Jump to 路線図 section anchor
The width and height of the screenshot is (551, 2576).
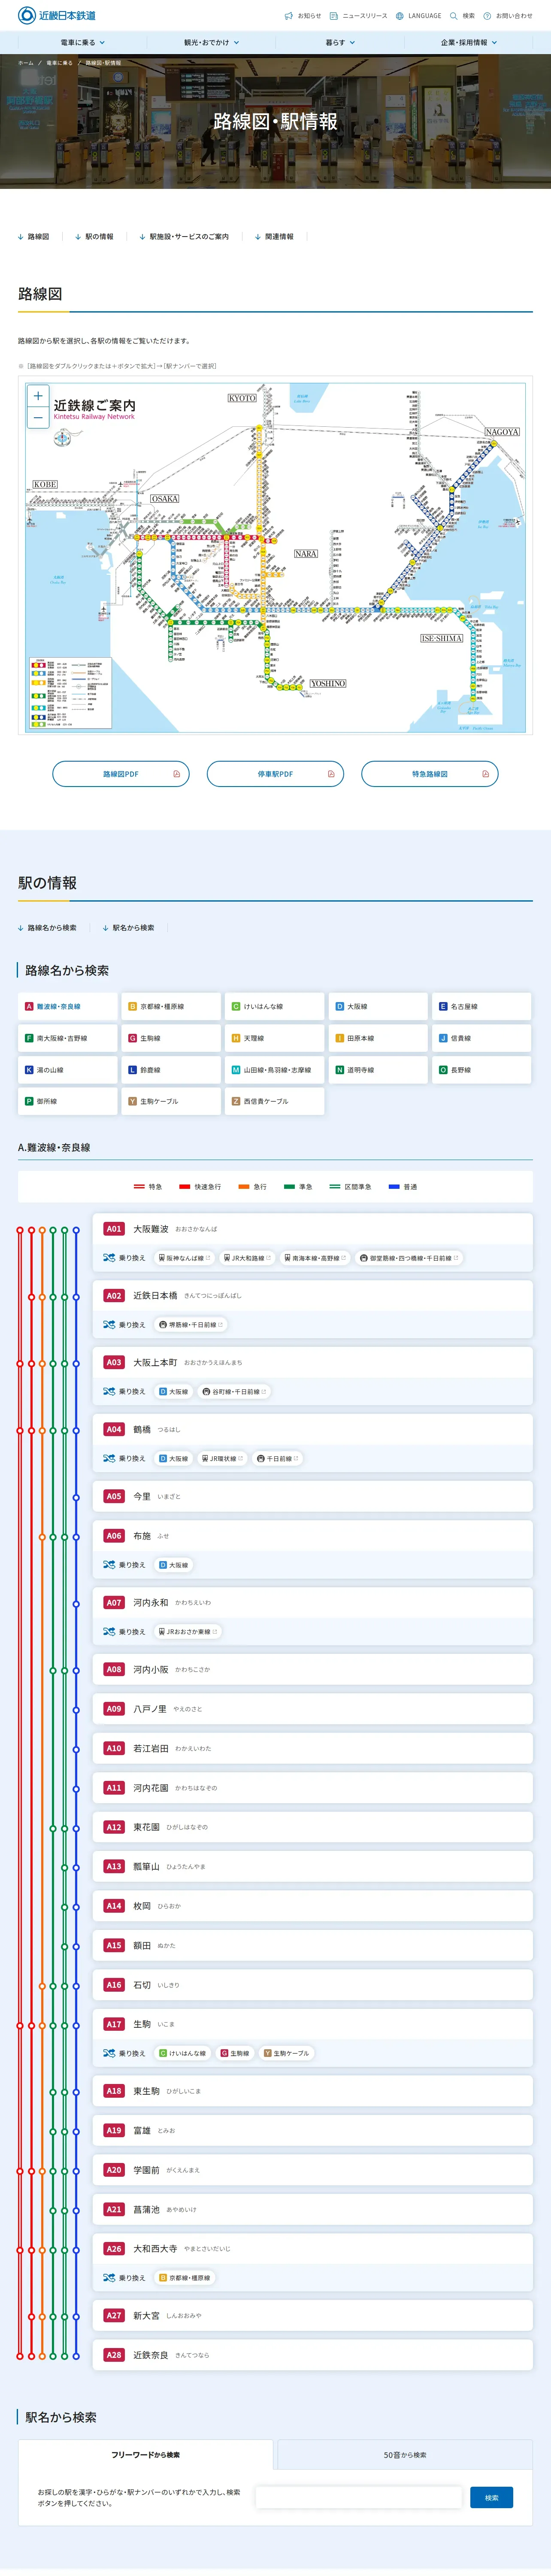pos(33,237)
